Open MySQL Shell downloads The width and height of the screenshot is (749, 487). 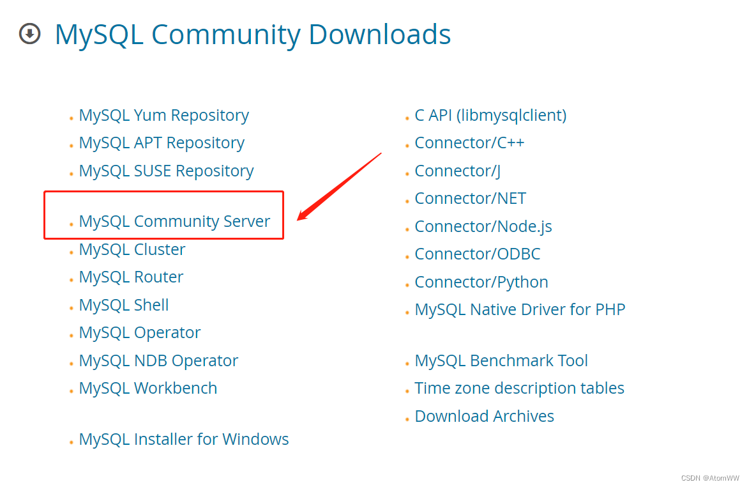coord(124,305)
